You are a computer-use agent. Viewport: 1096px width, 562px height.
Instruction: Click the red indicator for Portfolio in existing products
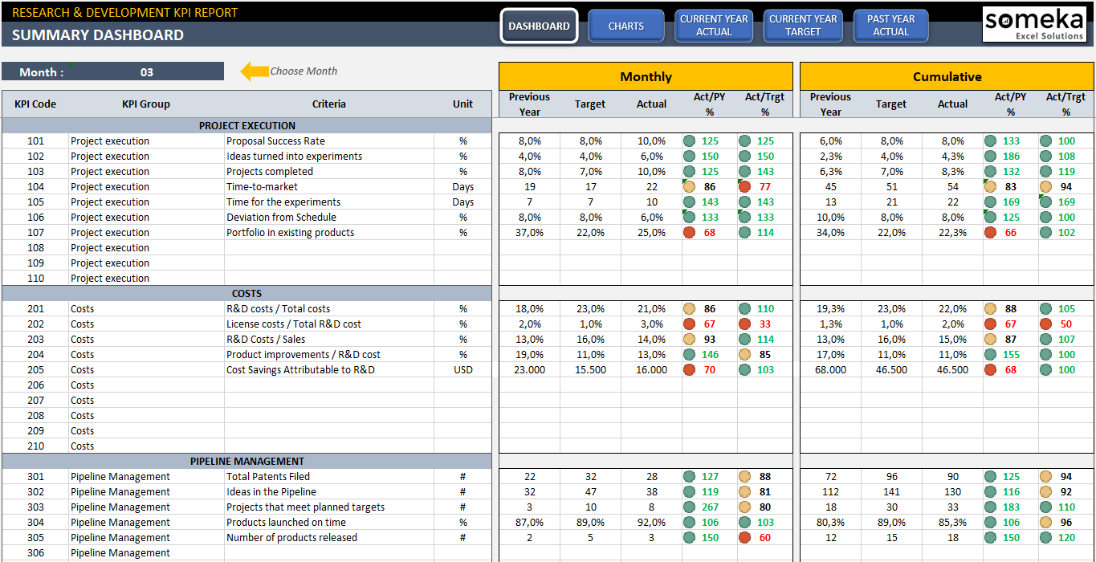(688, 232)
